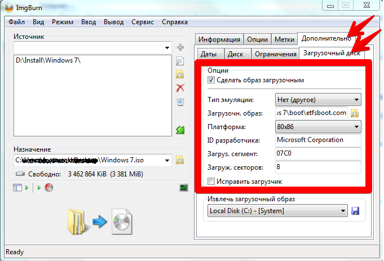Screen dimensions: 384x261
Task: Click the 'ID разработчика' Microsoft Corporation field
Action: tap(318, 140)
